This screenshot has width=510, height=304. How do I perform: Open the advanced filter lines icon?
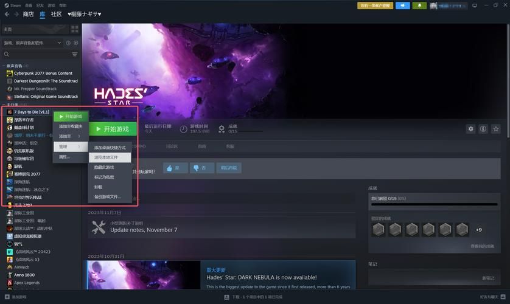pos(74,54)
